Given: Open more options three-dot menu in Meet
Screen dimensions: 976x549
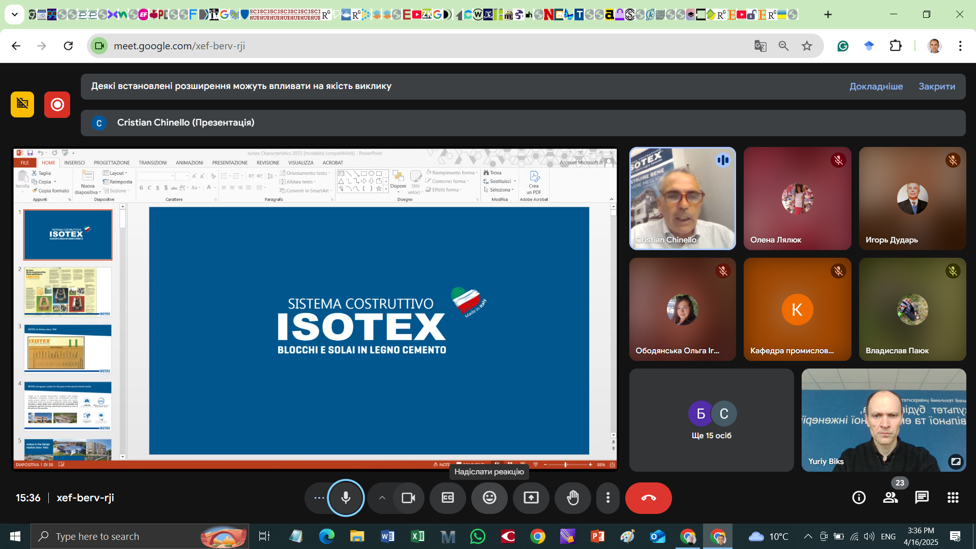Looking at the screenshot, I should click(x=608, y=498).
